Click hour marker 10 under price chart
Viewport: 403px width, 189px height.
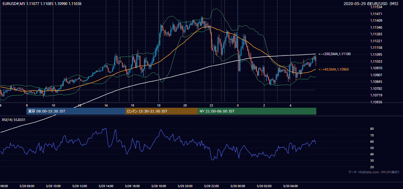[x=53, y=105]
